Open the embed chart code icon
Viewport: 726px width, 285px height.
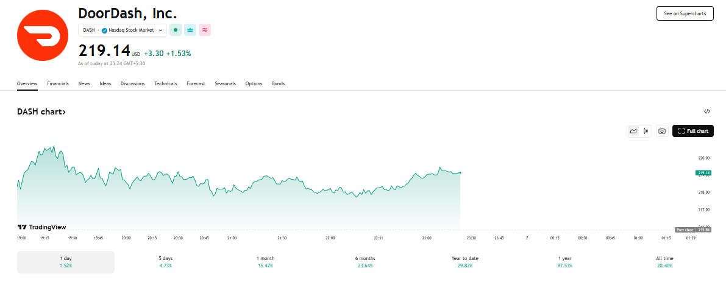[707, 111]
